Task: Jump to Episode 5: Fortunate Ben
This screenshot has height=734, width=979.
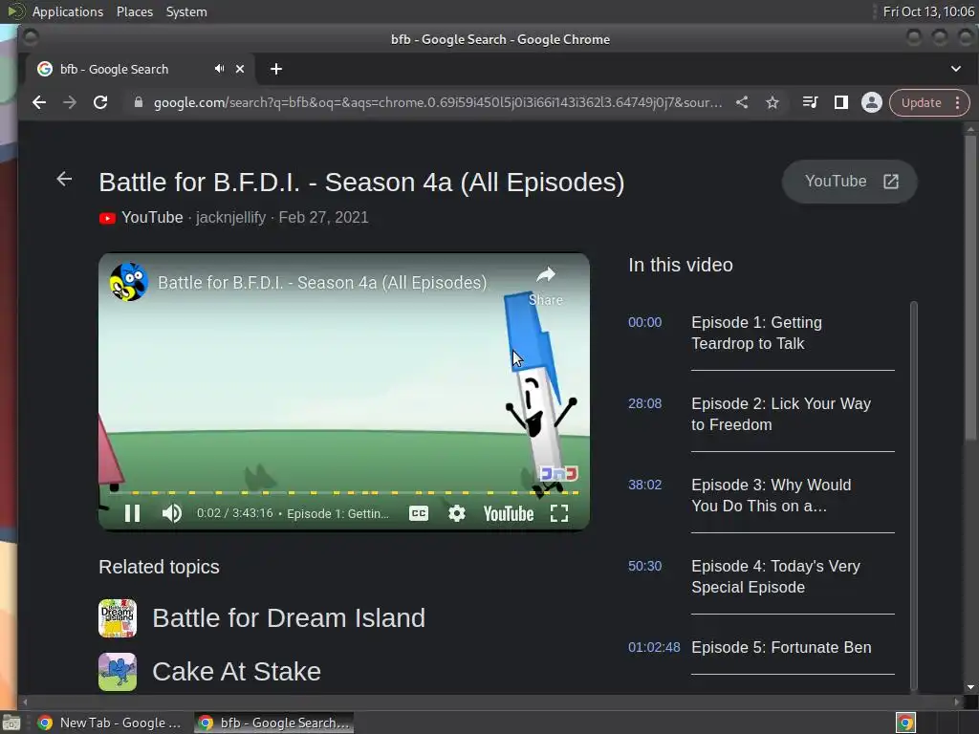Action: point(781,647)
